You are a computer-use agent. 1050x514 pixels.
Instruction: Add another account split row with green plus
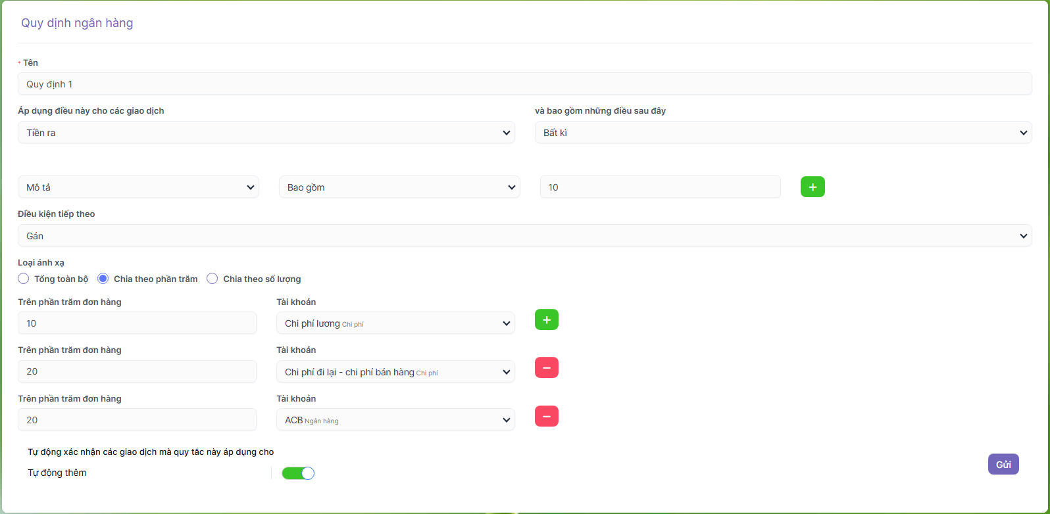point(547,320)
